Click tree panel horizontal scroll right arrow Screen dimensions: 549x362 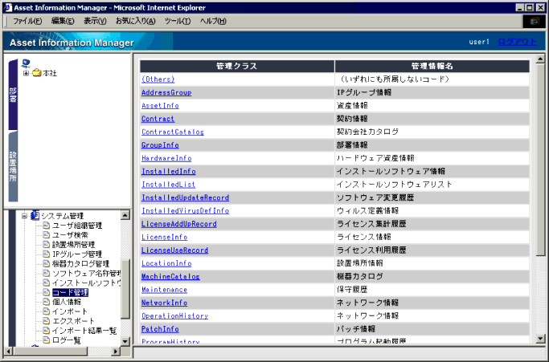pos(116,351)
